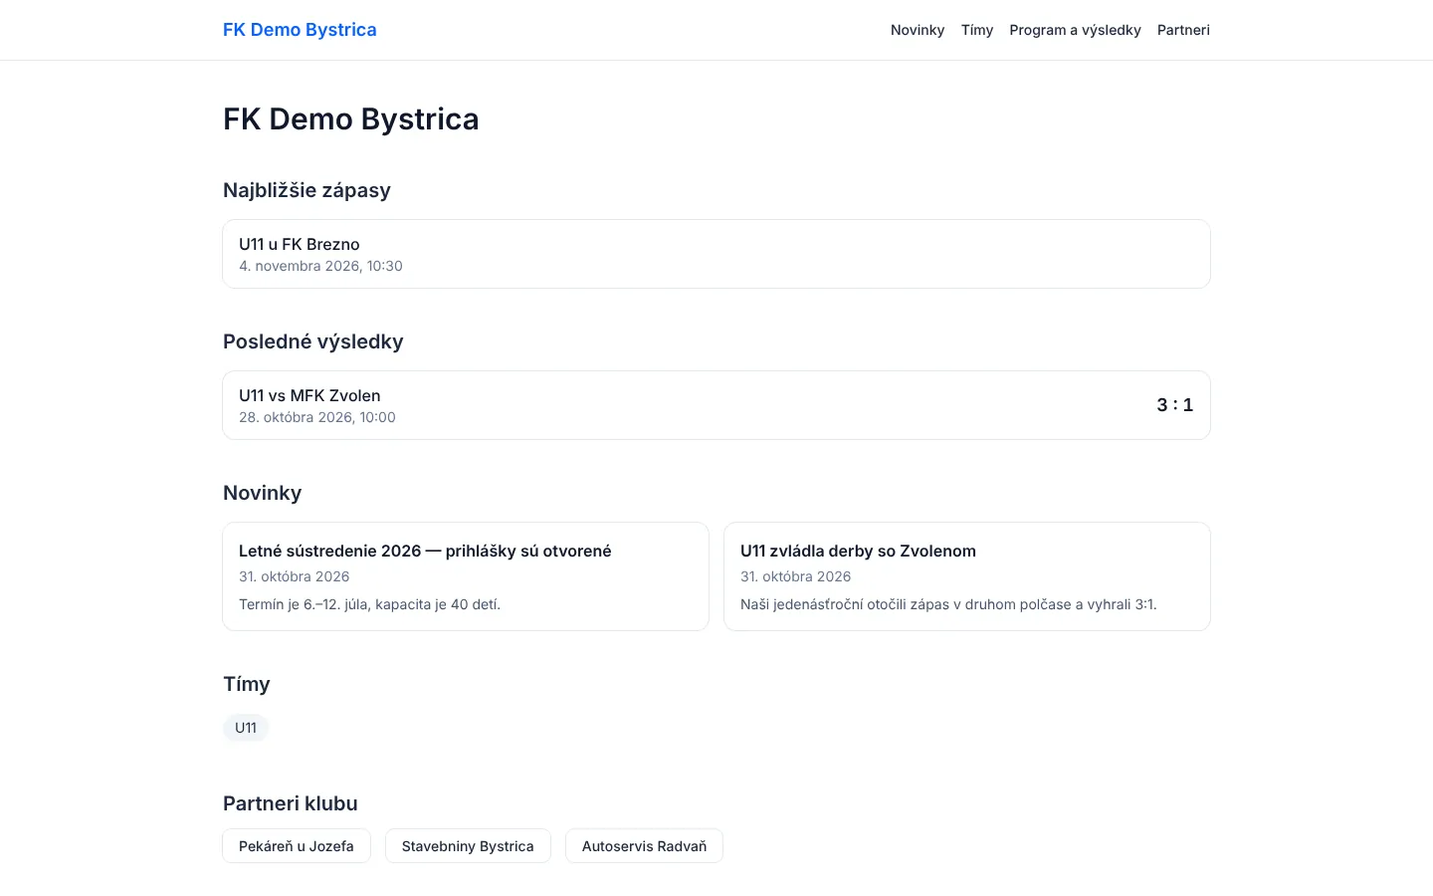Open Program a výsledky navigation link

click(1075, 30)
